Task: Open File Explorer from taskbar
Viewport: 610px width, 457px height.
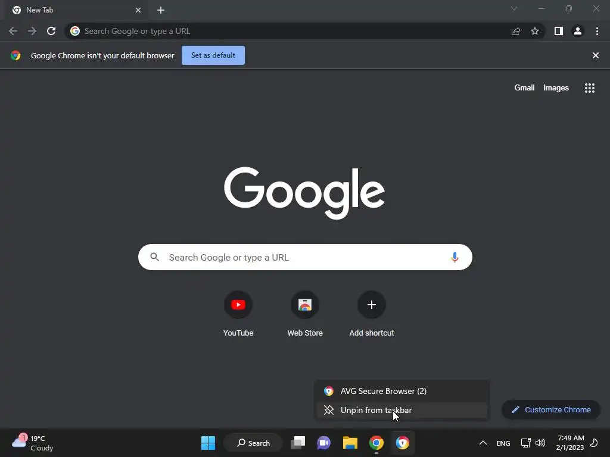Action: coord(350,443)
